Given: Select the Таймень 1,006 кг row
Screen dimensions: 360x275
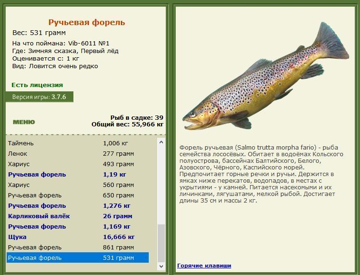Looking at the screenshot, I should tap(78, 143).
